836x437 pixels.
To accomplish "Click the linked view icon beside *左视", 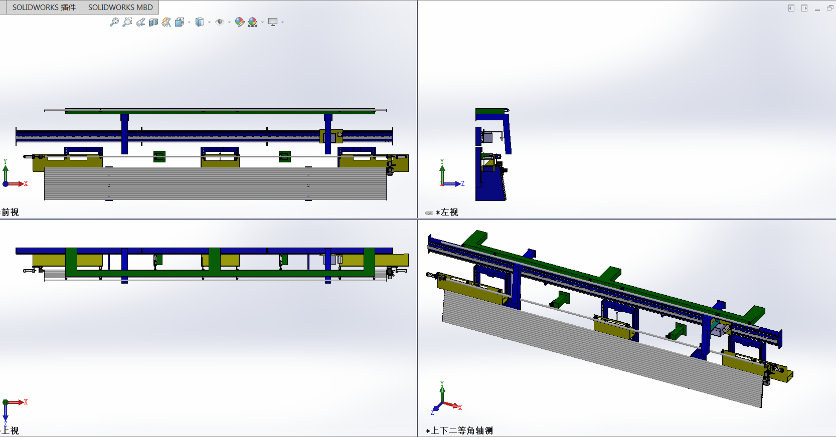I will pos(429,212).
